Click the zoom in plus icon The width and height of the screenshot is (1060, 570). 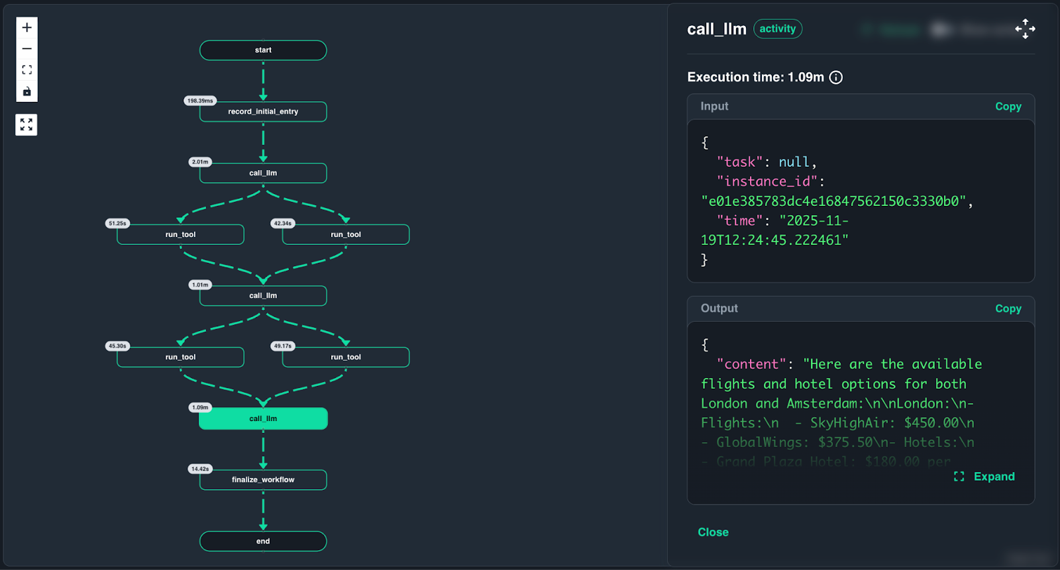(26, 28)
